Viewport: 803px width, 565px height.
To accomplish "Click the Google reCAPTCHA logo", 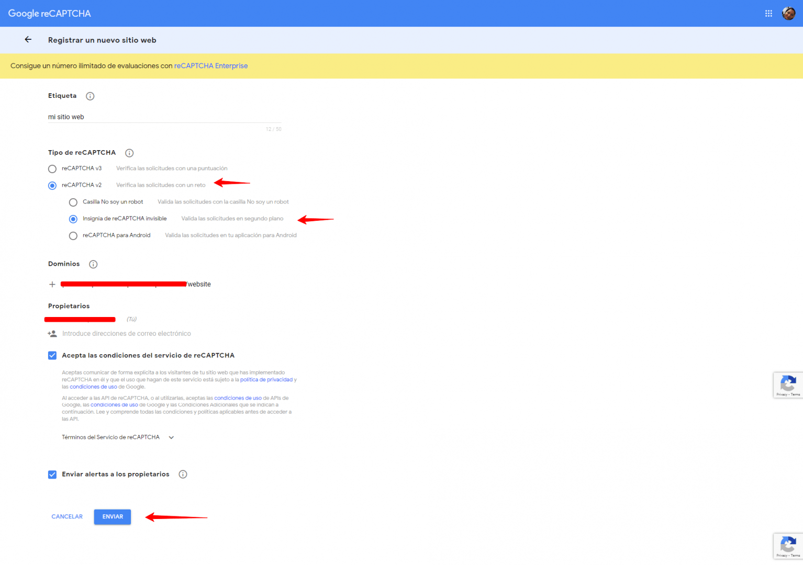I will [50, 14].
